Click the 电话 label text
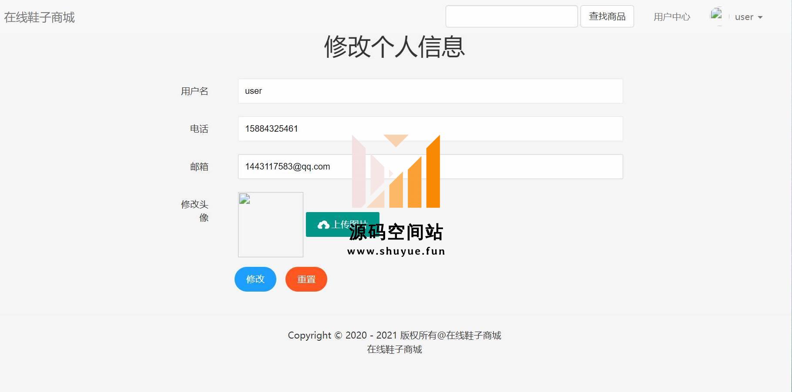The height and width of the screenshot is (392, 792). 199,129
